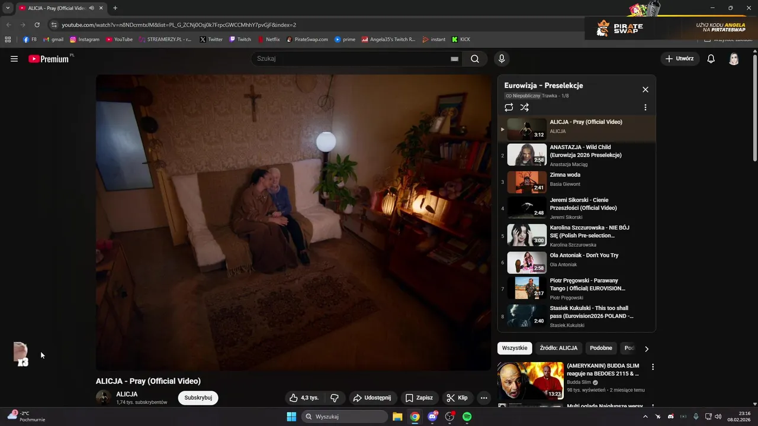758x426 pixels.
Task: Open the prime bookmark
Action: coord(345,40)
